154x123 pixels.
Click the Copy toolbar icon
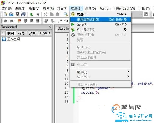point(51,14)
